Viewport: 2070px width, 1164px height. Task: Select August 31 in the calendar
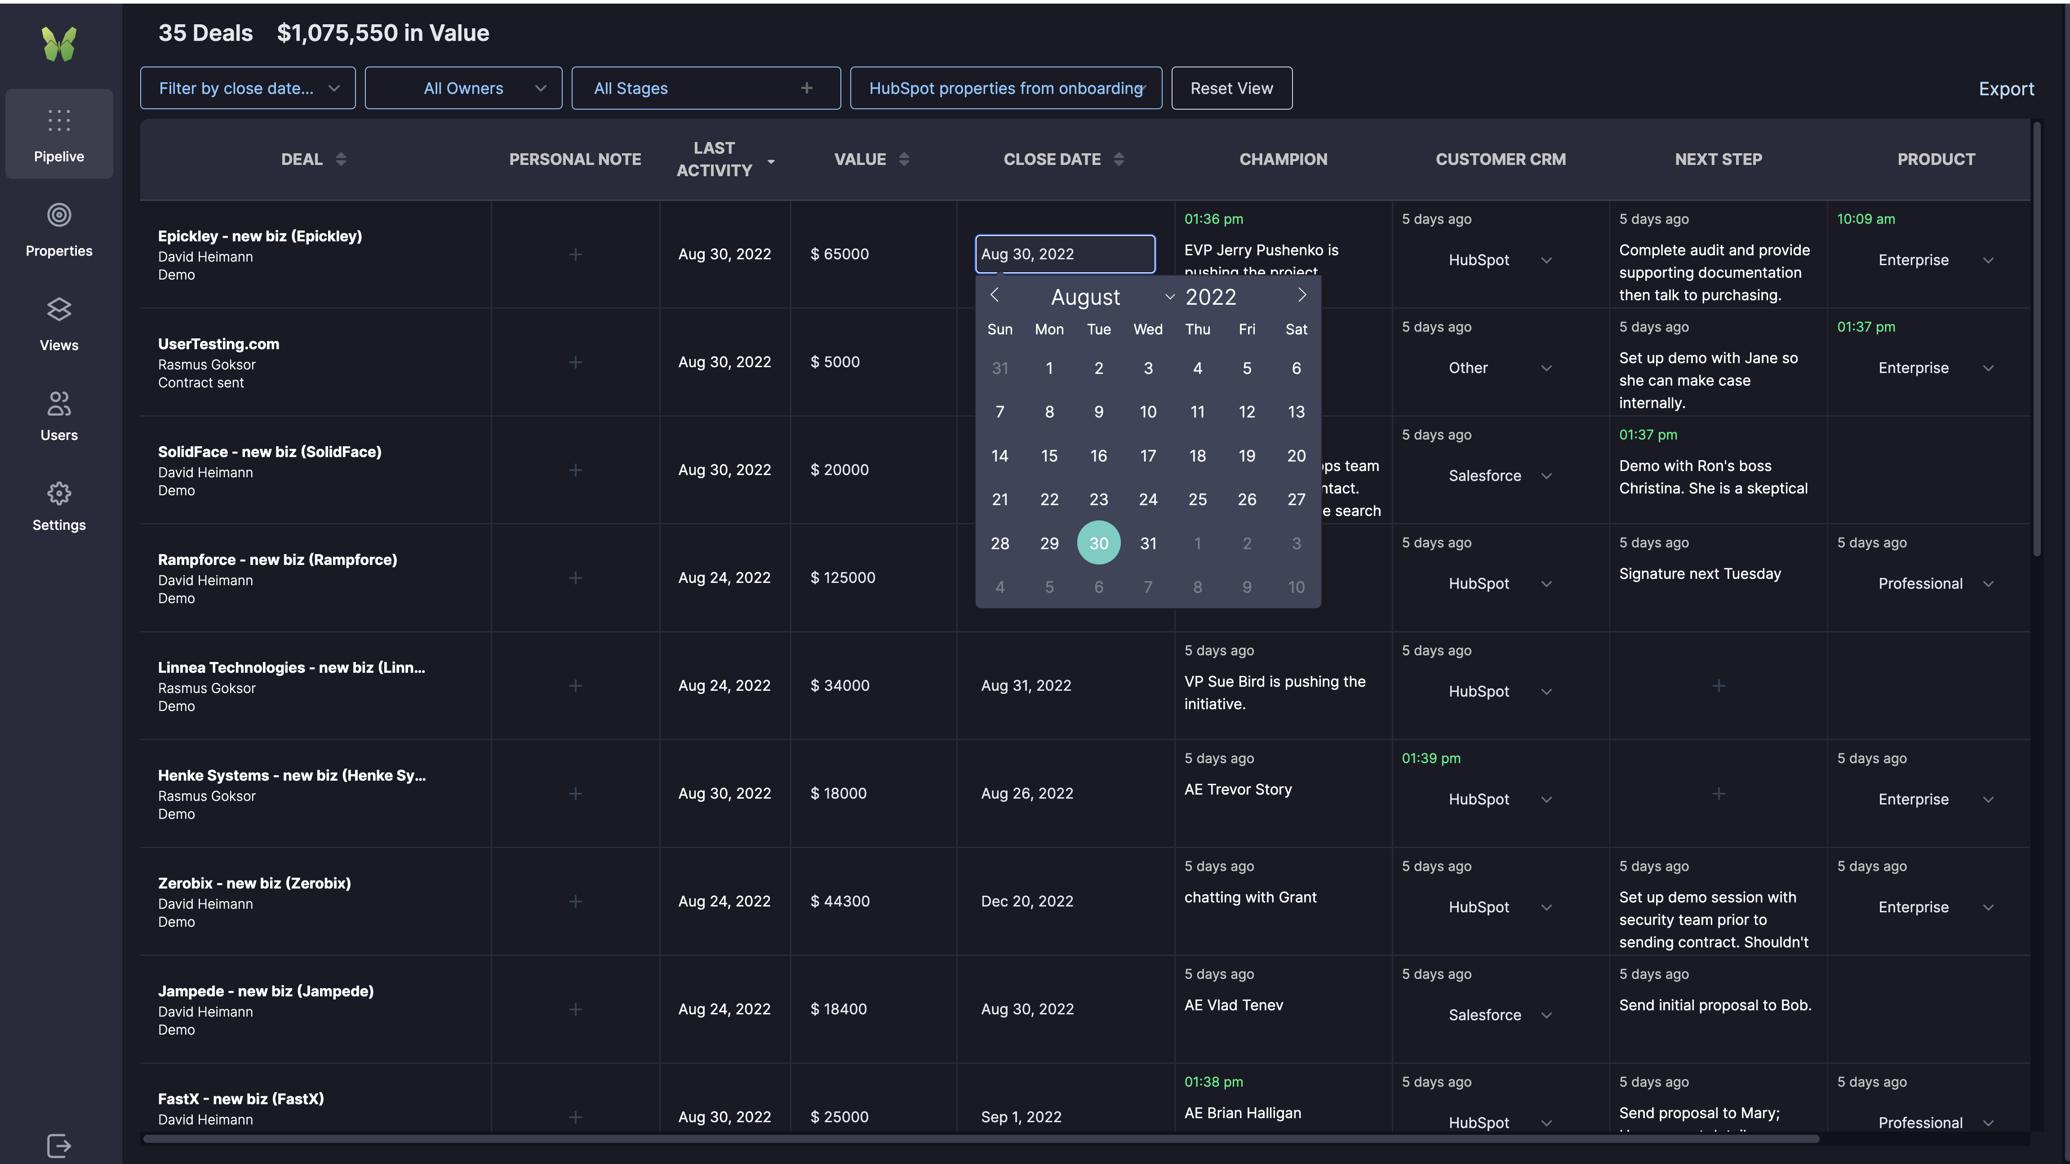pos(1147,544)
